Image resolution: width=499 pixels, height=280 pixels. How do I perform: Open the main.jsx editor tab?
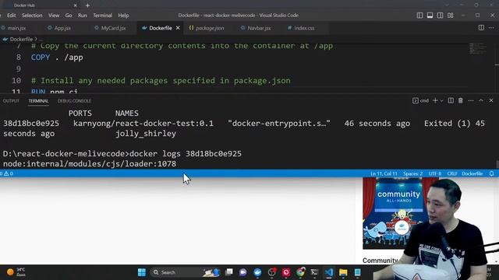[13, 28]
